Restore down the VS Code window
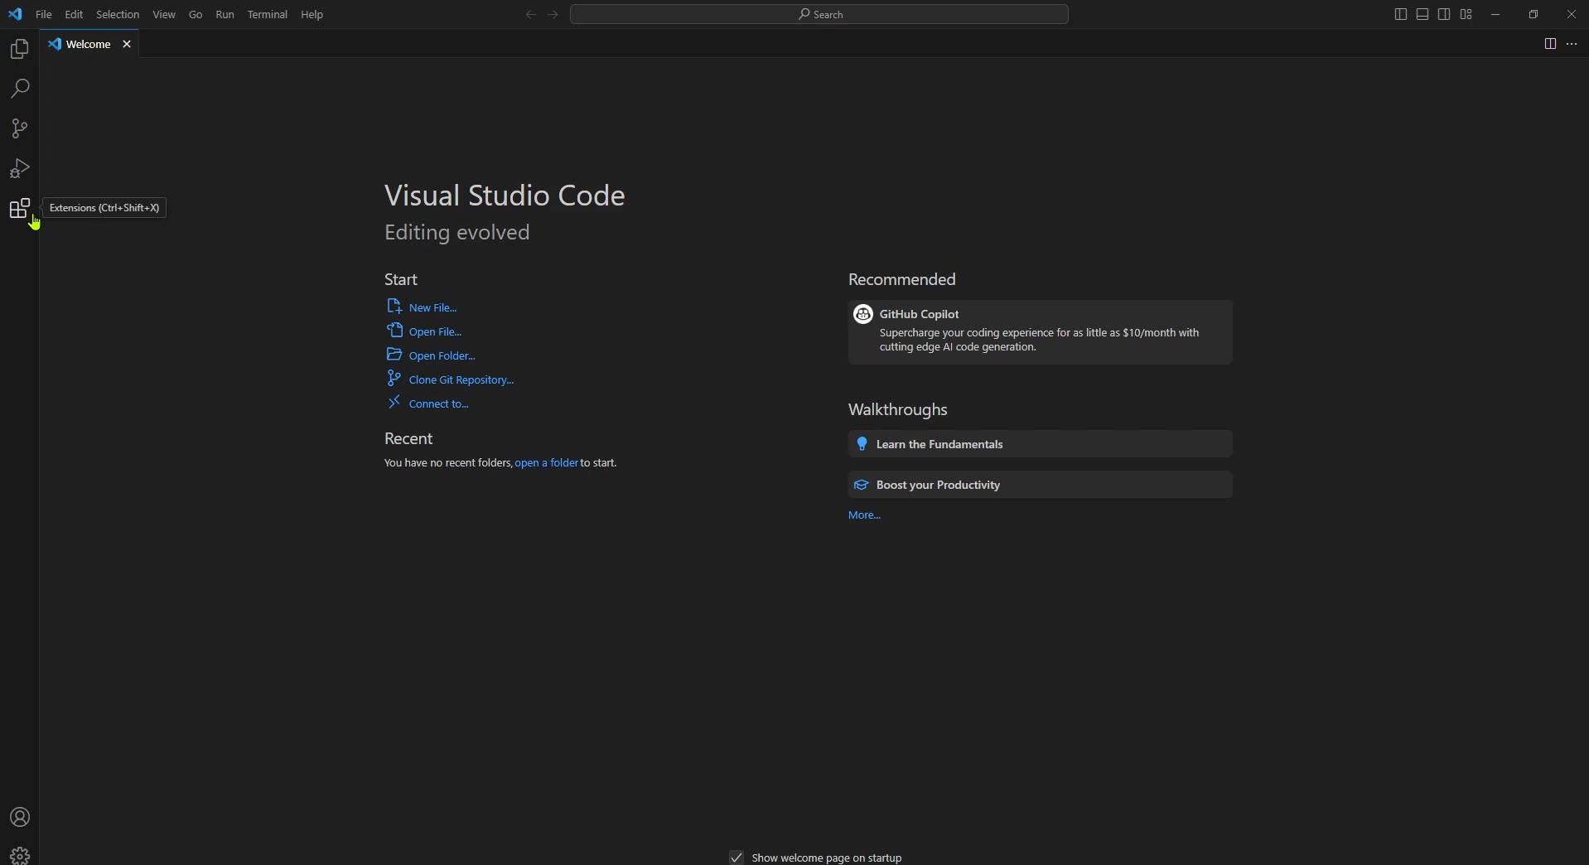The width and height of the screenshot is (1589, 865). click(1534, 15)
